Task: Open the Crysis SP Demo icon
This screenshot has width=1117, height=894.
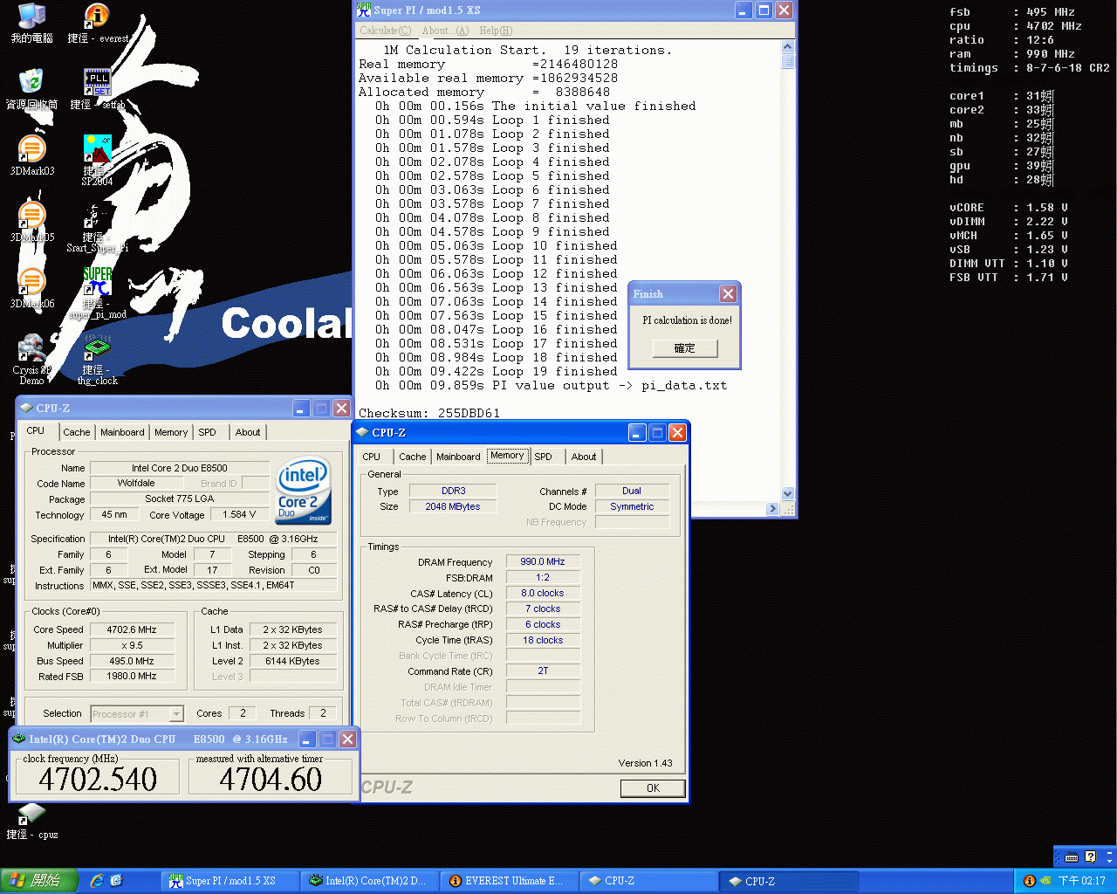Action: click(x=31, y=347)
